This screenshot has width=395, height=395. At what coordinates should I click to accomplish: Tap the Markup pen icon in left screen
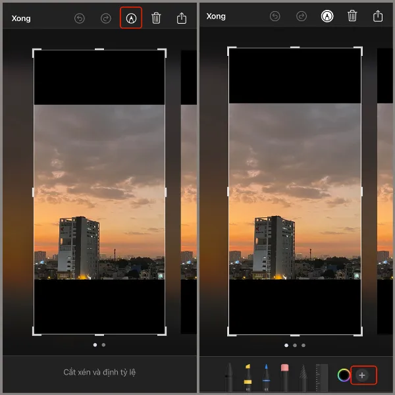point(131,18)
